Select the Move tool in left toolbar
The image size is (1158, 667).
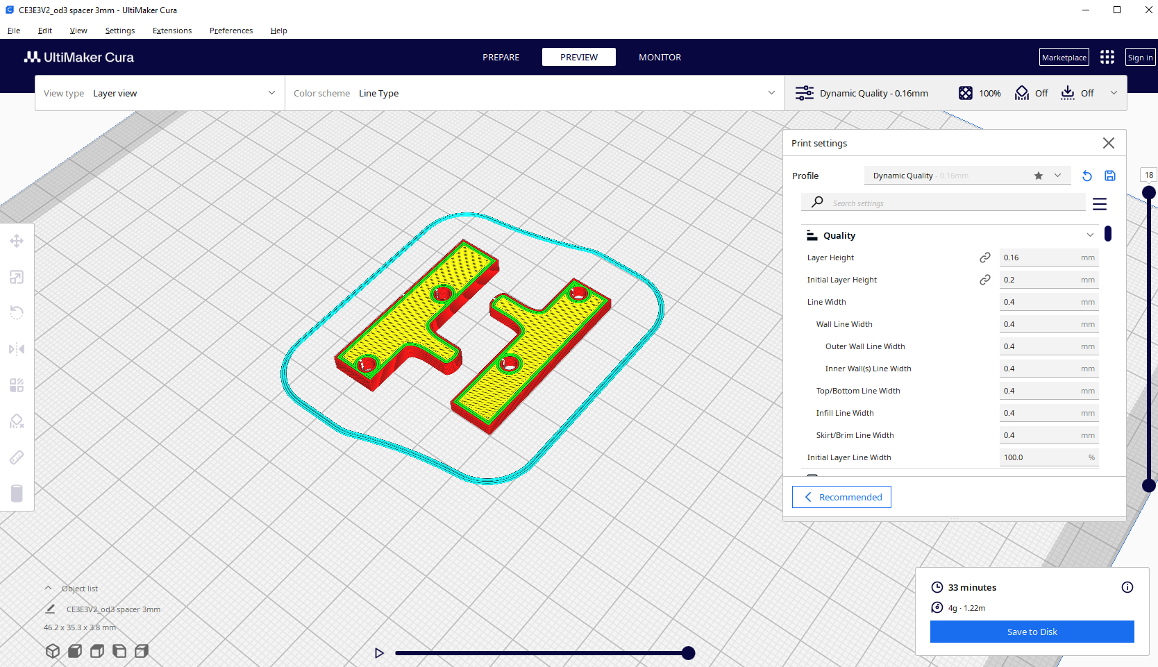(17, 241)
